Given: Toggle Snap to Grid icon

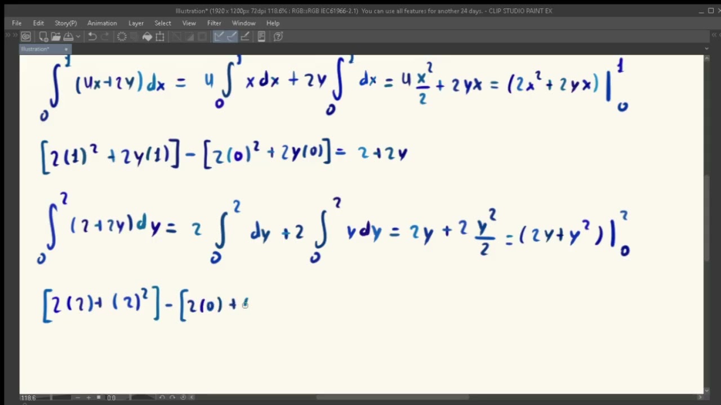Looking at the screenshot, I should 245,37.
